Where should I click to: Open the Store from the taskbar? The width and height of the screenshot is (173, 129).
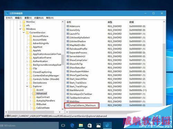point(90,126)
